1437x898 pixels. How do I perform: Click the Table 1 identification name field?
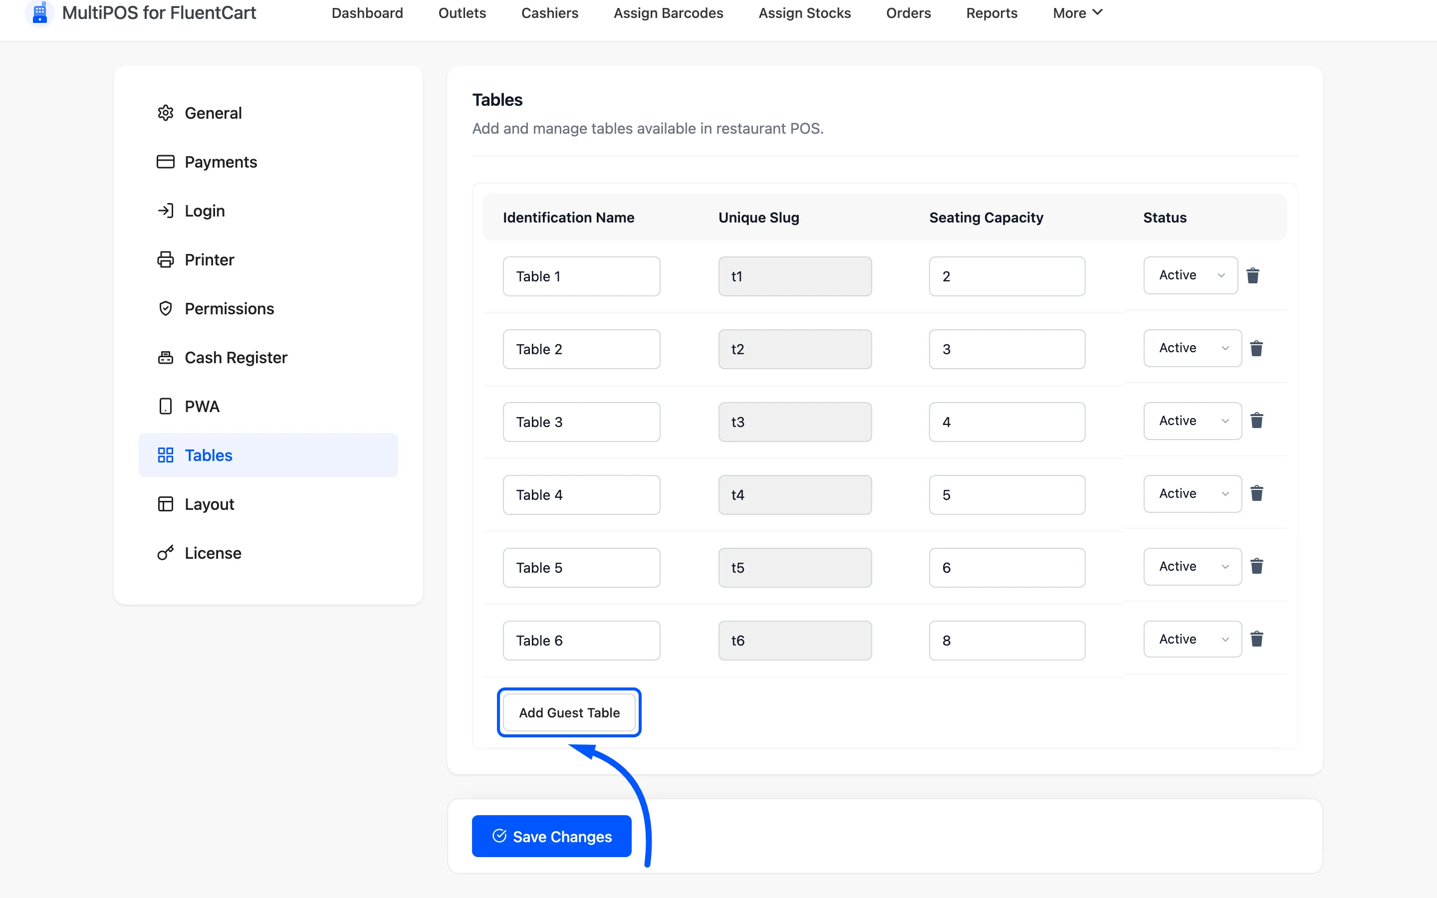[581, 277]
